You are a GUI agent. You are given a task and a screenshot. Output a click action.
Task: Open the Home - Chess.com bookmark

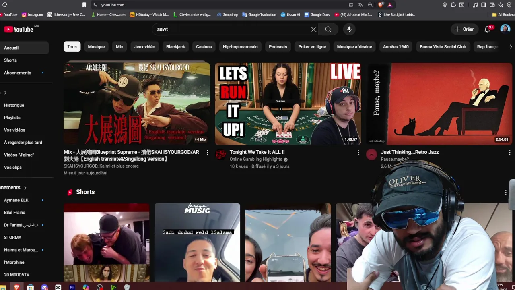click(108, 14)
